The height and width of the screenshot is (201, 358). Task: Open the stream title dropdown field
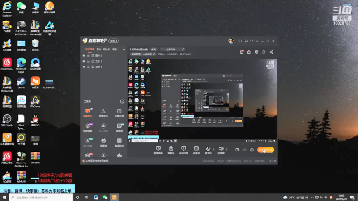tap(172, 49)
